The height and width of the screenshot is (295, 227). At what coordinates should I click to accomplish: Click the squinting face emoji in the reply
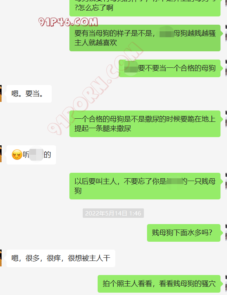pos(17,155)
